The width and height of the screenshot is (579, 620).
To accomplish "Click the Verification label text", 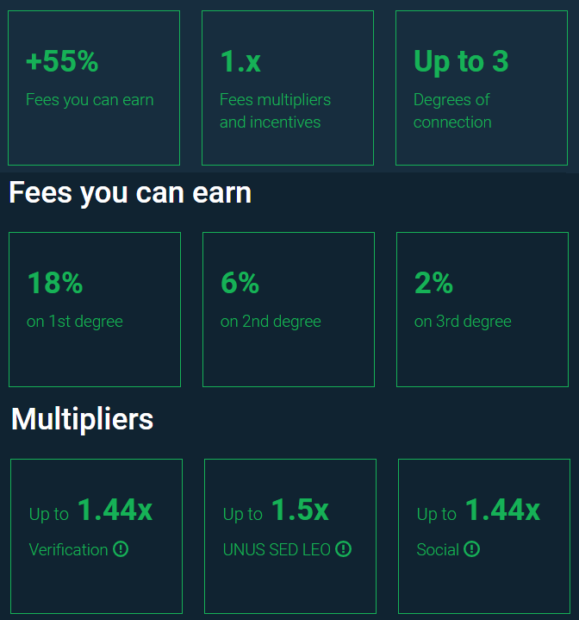I will click(x=68, y=549).
